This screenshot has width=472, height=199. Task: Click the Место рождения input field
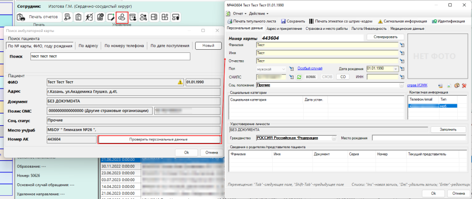tap(419, 138)
